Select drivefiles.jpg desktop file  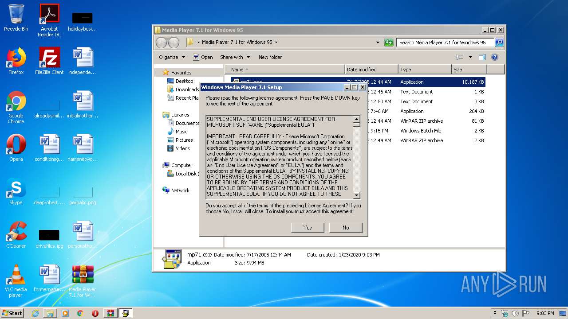coord(49,238)
